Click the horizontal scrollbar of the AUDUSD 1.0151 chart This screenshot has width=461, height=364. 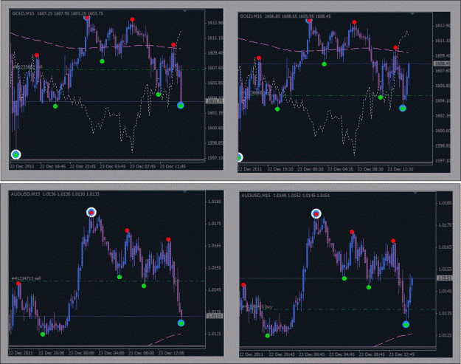[338, 348]
